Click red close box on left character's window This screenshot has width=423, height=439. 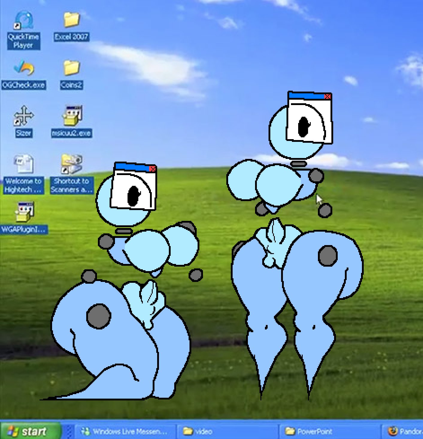(152, 169)
